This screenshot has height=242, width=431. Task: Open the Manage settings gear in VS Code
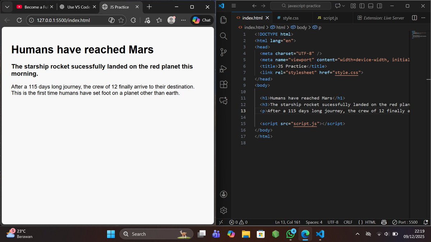pos(224,210)
